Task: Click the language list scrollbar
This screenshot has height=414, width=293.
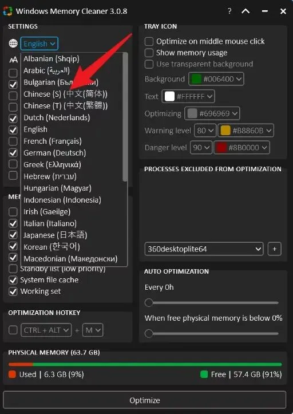Action: pos(125,117)
